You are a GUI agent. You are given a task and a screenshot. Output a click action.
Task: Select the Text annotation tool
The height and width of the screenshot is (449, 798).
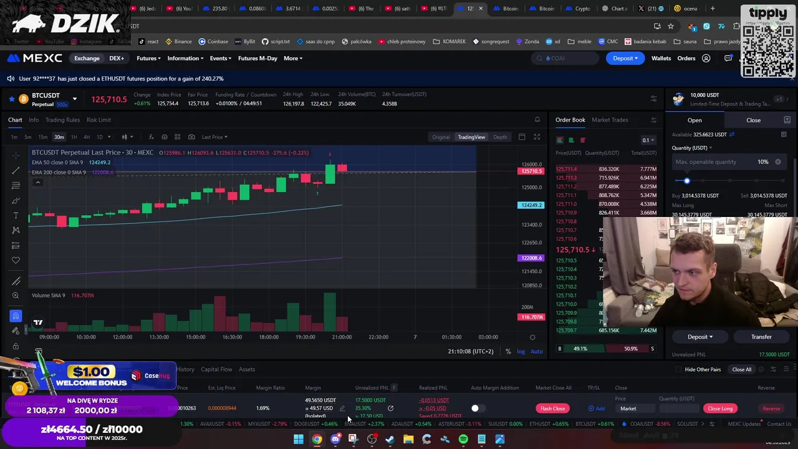point(16,215)
